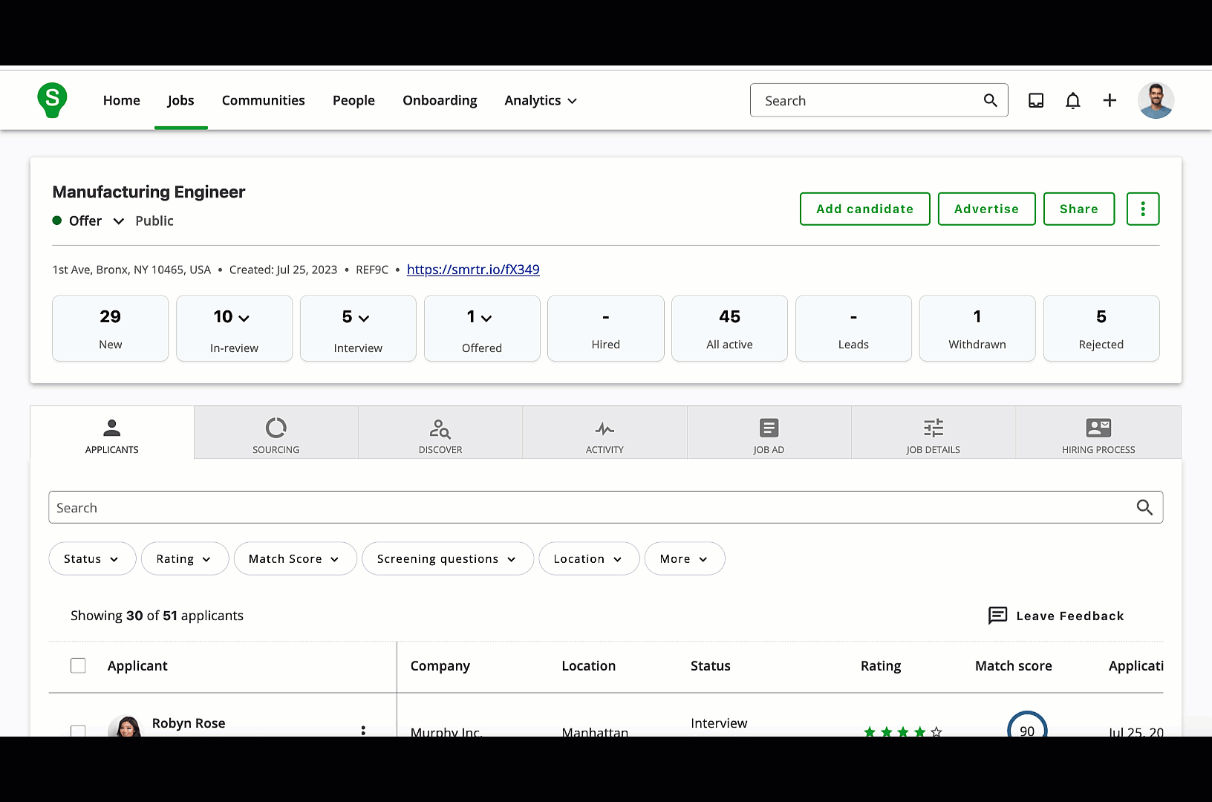Open Communities in the navigation
The height and width of the screenshot is (802, 1212).
tap(264, 100)
